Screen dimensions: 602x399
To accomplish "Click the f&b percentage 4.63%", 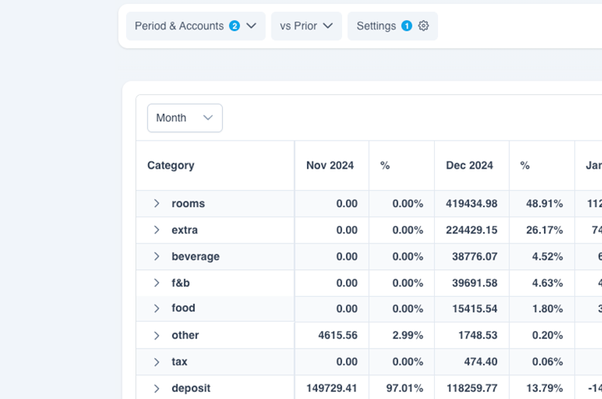I will tap(548, 283).
